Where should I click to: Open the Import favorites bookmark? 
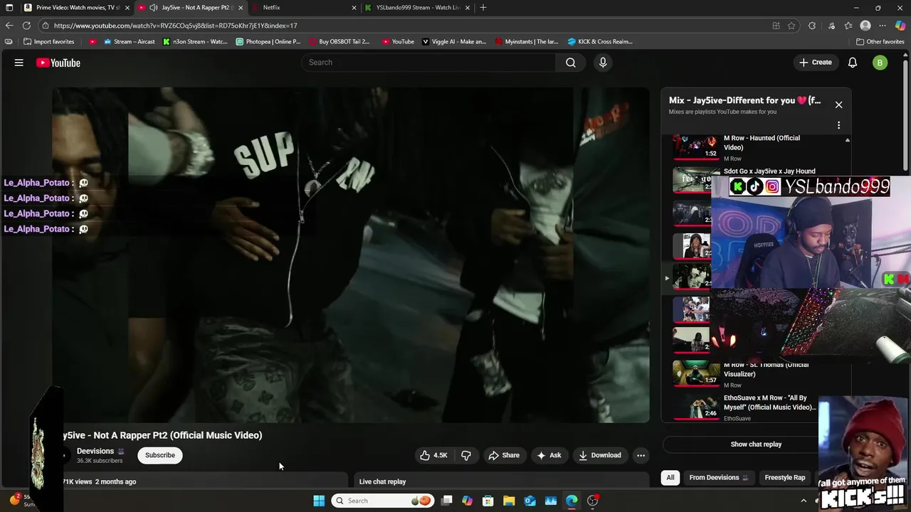(48, 41)
